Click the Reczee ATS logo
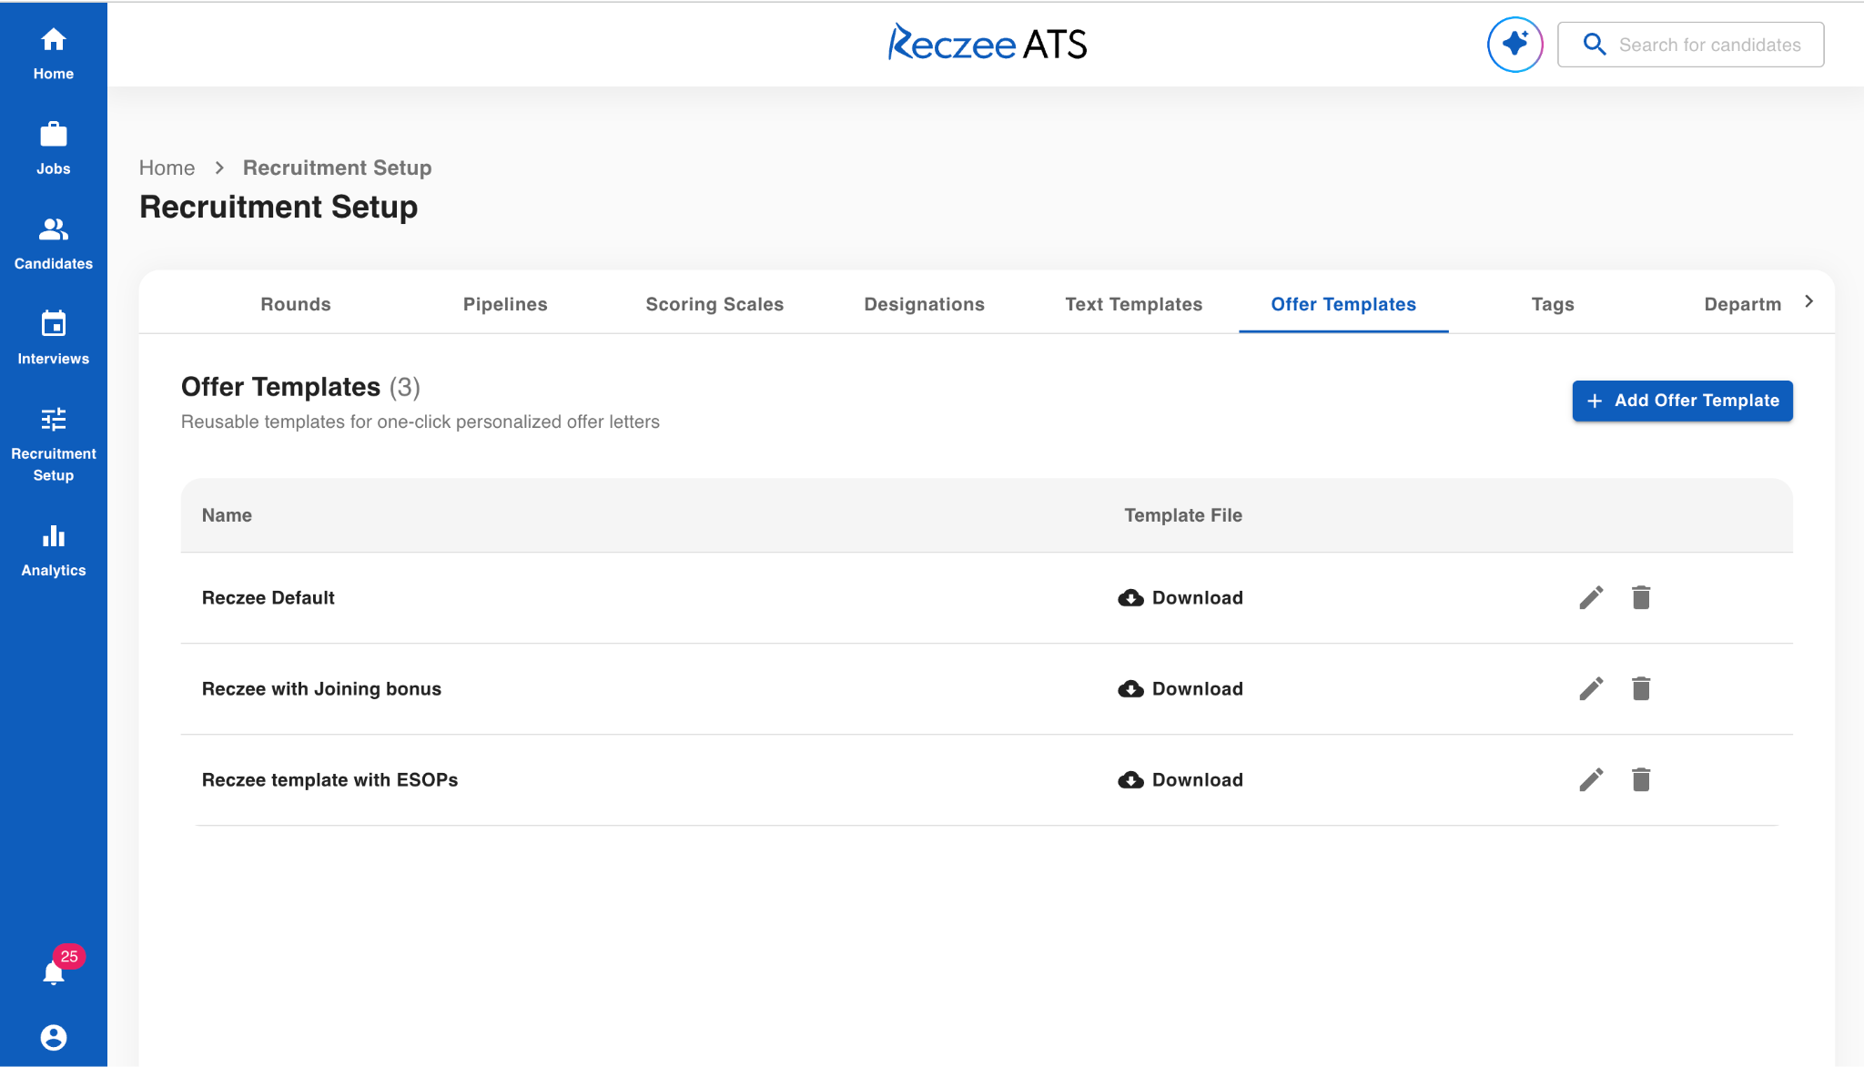 pyautogui.click(x=988, y=43)
